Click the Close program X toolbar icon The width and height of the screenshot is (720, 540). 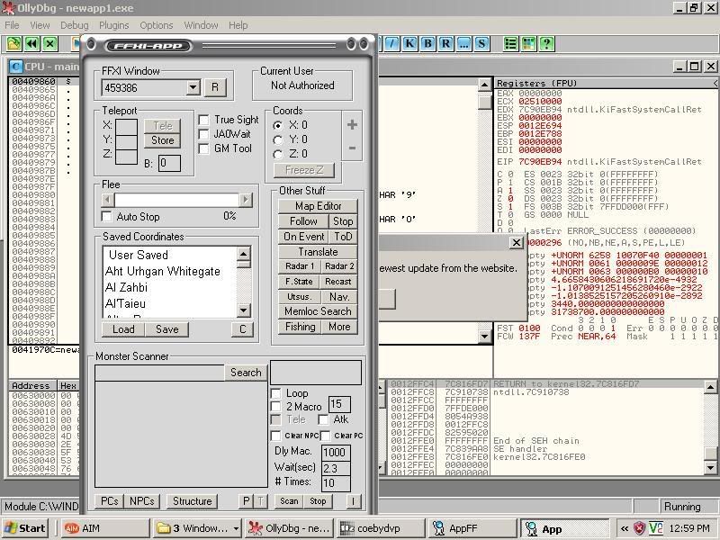[x=49, y=43]
